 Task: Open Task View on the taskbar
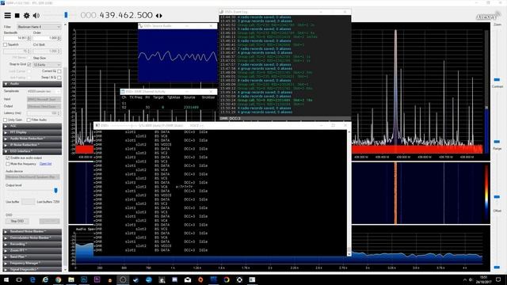(x=19, y=279)
